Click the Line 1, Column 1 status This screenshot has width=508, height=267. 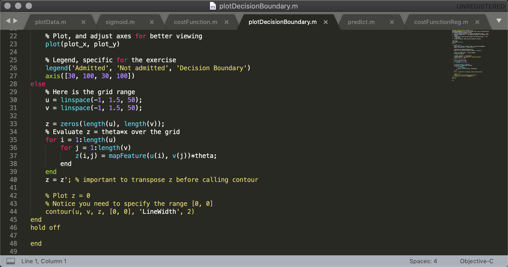44,261
